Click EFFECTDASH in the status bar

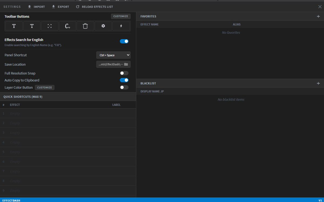(11, 200)
